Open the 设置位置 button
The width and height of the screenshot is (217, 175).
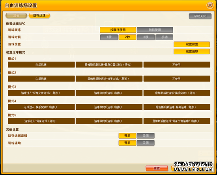coord(192,44)
